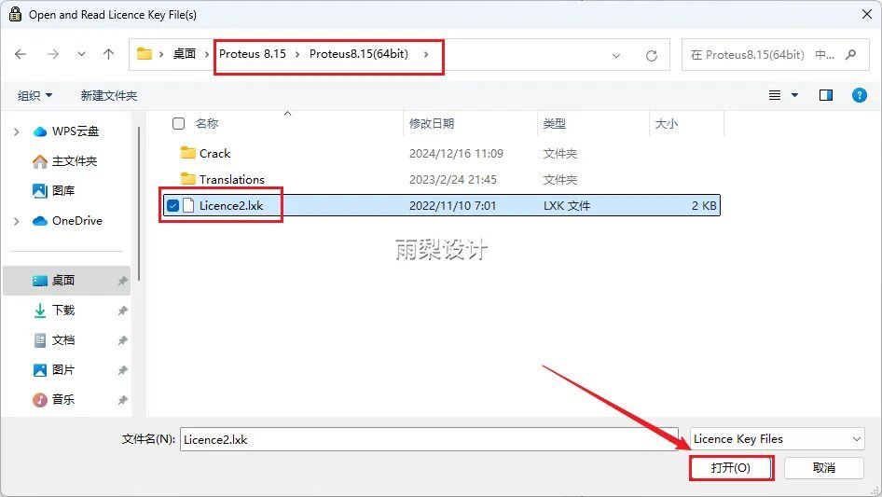Click the Crack folder icon

[188, 153]
